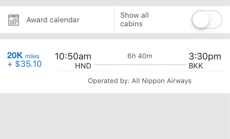Click Operated by: All Nippon Airways
Image resolution: width=230 pixels, height=139 pixels.
click(140, 81)
